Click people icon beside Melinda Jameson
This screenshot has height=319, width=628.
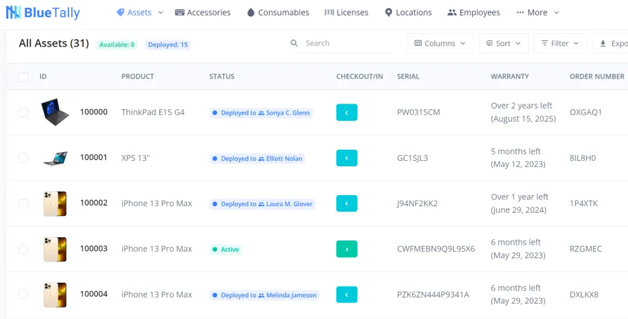click(261, 295)
